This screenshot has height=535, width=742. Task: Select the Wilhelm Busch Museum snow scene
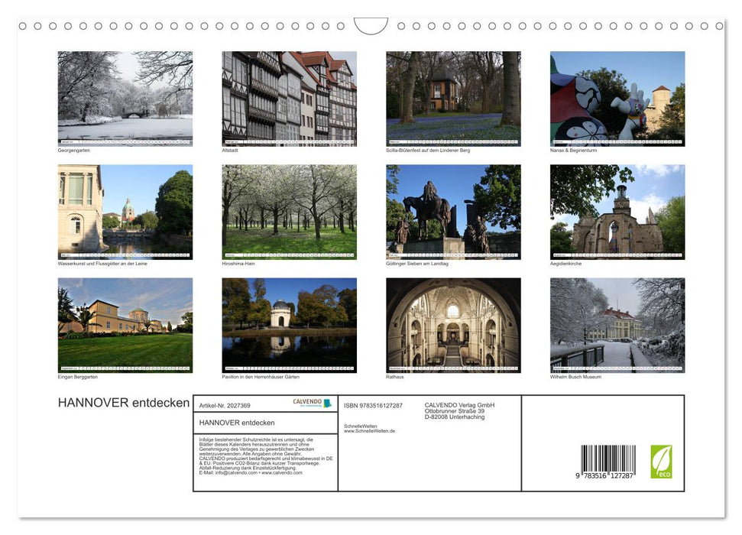(617, 324)
